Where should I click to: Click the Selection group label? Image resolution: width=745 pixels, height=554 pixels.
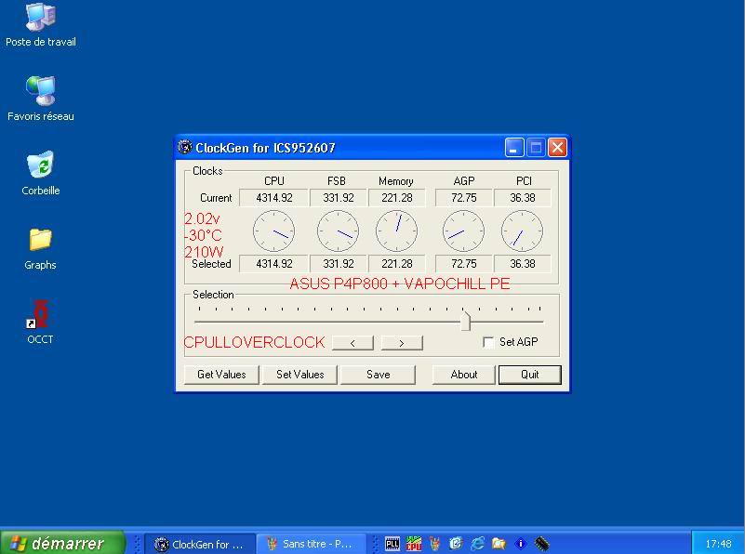tap(213, 295)
